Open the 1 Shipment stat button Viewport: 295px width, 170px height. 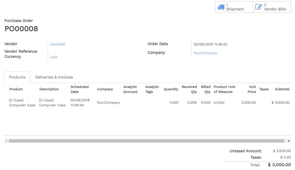pos(234,7)
